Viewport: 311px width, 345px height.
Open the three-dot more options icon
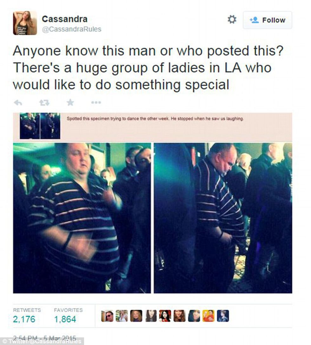click(96, 102)
